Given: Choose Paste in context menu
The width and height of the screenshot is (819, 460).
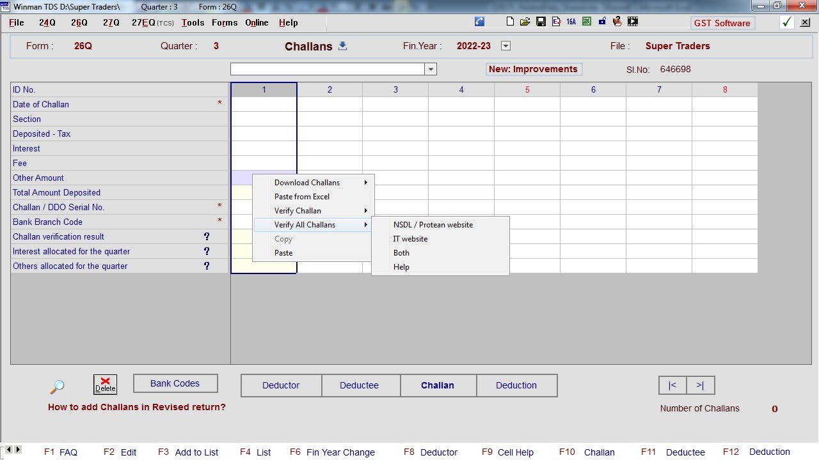Looking at the screenshot, I should (x=312, y=253).
